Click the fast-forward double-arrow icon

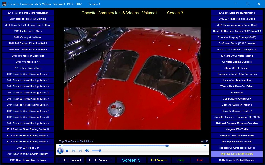[205, 146]
